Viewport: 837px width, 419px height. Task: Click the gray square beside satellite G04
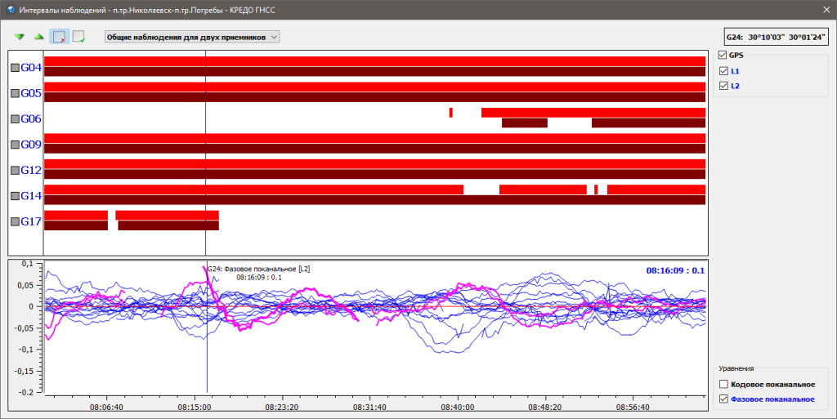point(15,68)
